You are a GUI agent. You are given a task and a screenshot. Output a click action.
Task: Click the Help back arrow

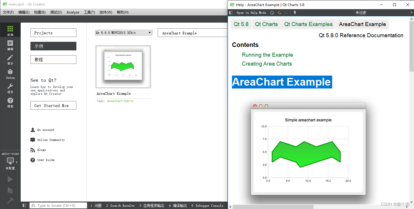click(x=279, y=13)
